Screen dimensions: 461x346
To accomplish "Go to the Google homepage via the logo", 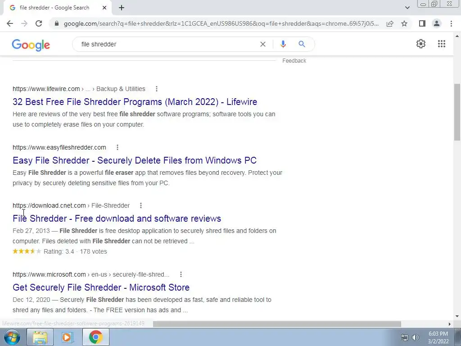I will [31, 45].
